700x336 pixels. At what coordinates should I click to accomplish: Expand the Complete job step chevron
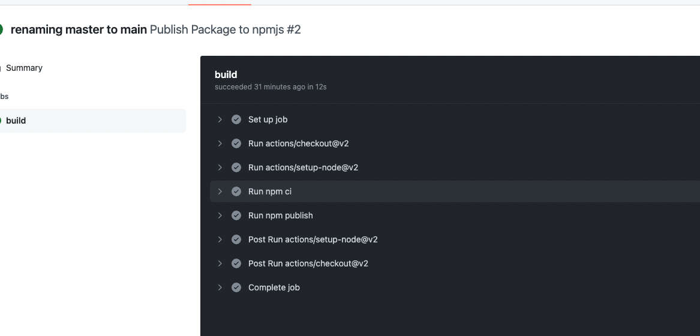220,287
